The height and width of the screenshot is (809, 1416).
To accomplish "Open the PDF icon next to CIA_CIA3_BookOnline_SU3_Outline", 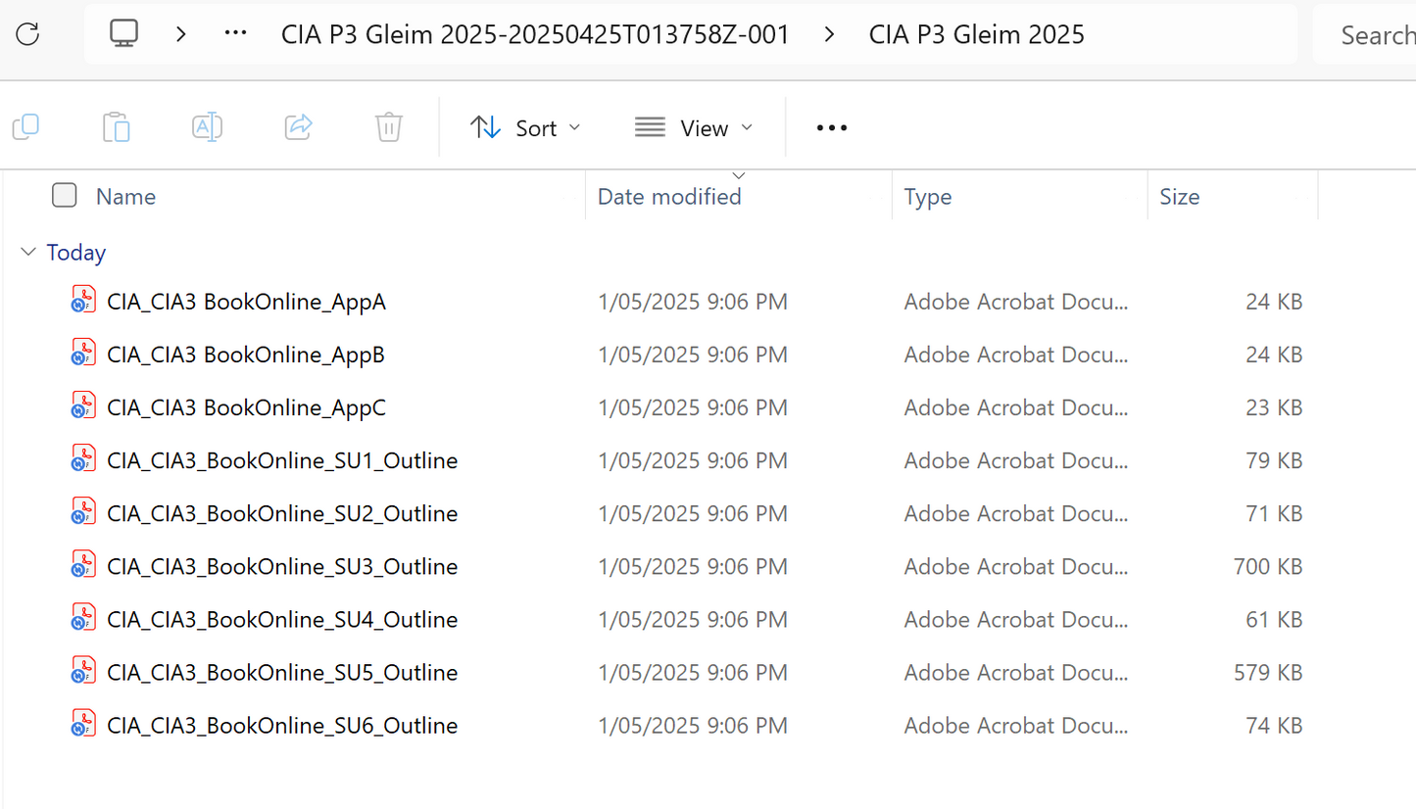I will point(82,564).
